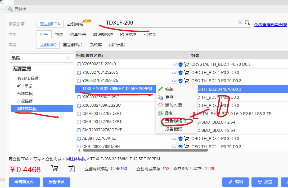Click SMT badge on Y206327681252075 row
Viewport: 288px width, 188px height.
click(174, 81)
